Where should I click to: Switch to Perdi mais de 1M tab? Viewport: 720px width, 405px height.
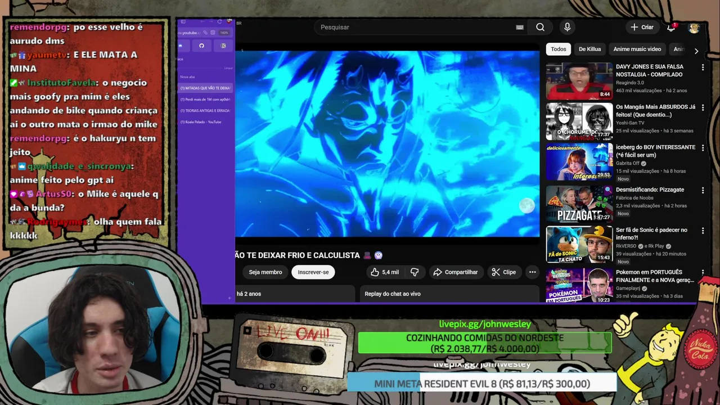pyautogui.click(x=205, y=100)
